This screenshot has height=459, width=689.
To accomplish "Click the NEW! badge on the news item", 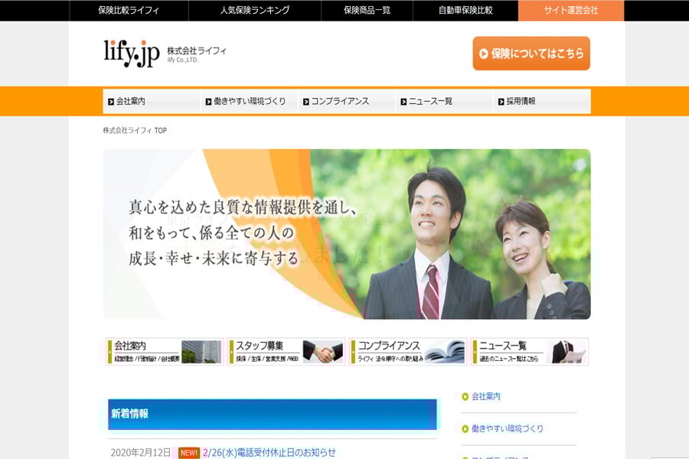I will point(189,453).
